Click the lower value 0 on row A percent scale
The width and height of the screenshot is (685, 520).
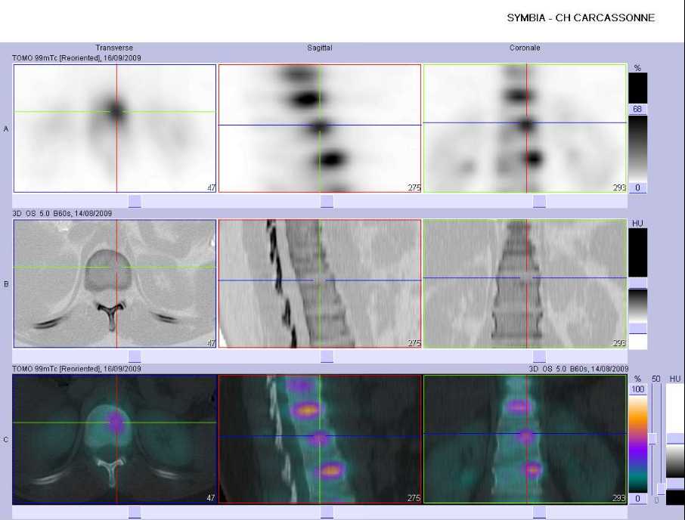[x=637, y=187]
